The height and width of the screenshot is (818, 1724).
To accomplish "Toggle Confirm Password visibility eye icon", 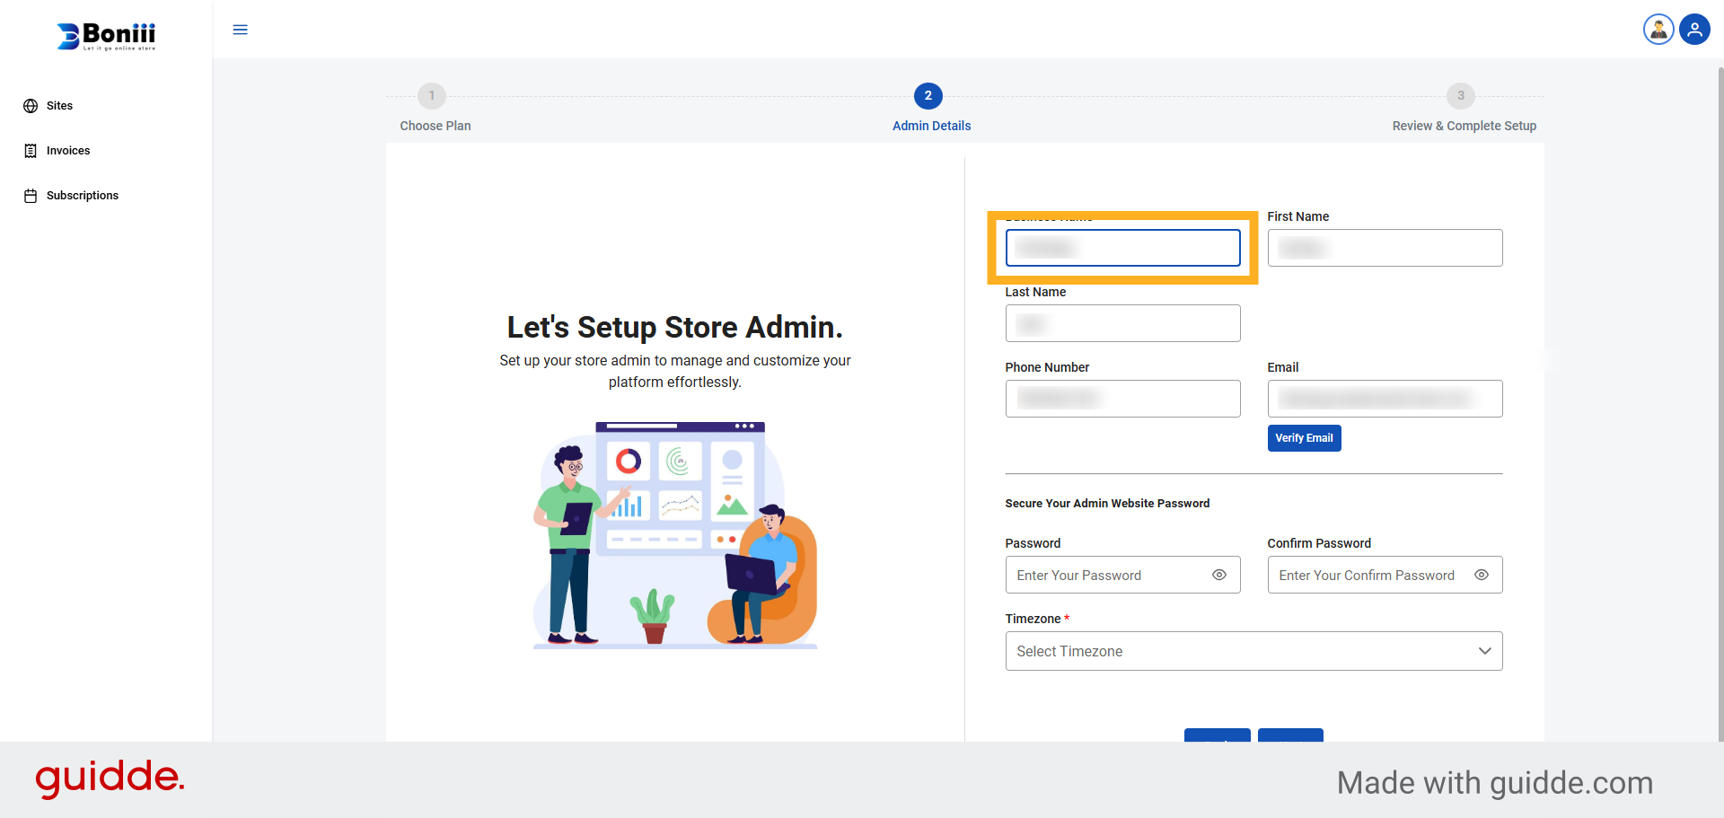I will [1481, 575].
